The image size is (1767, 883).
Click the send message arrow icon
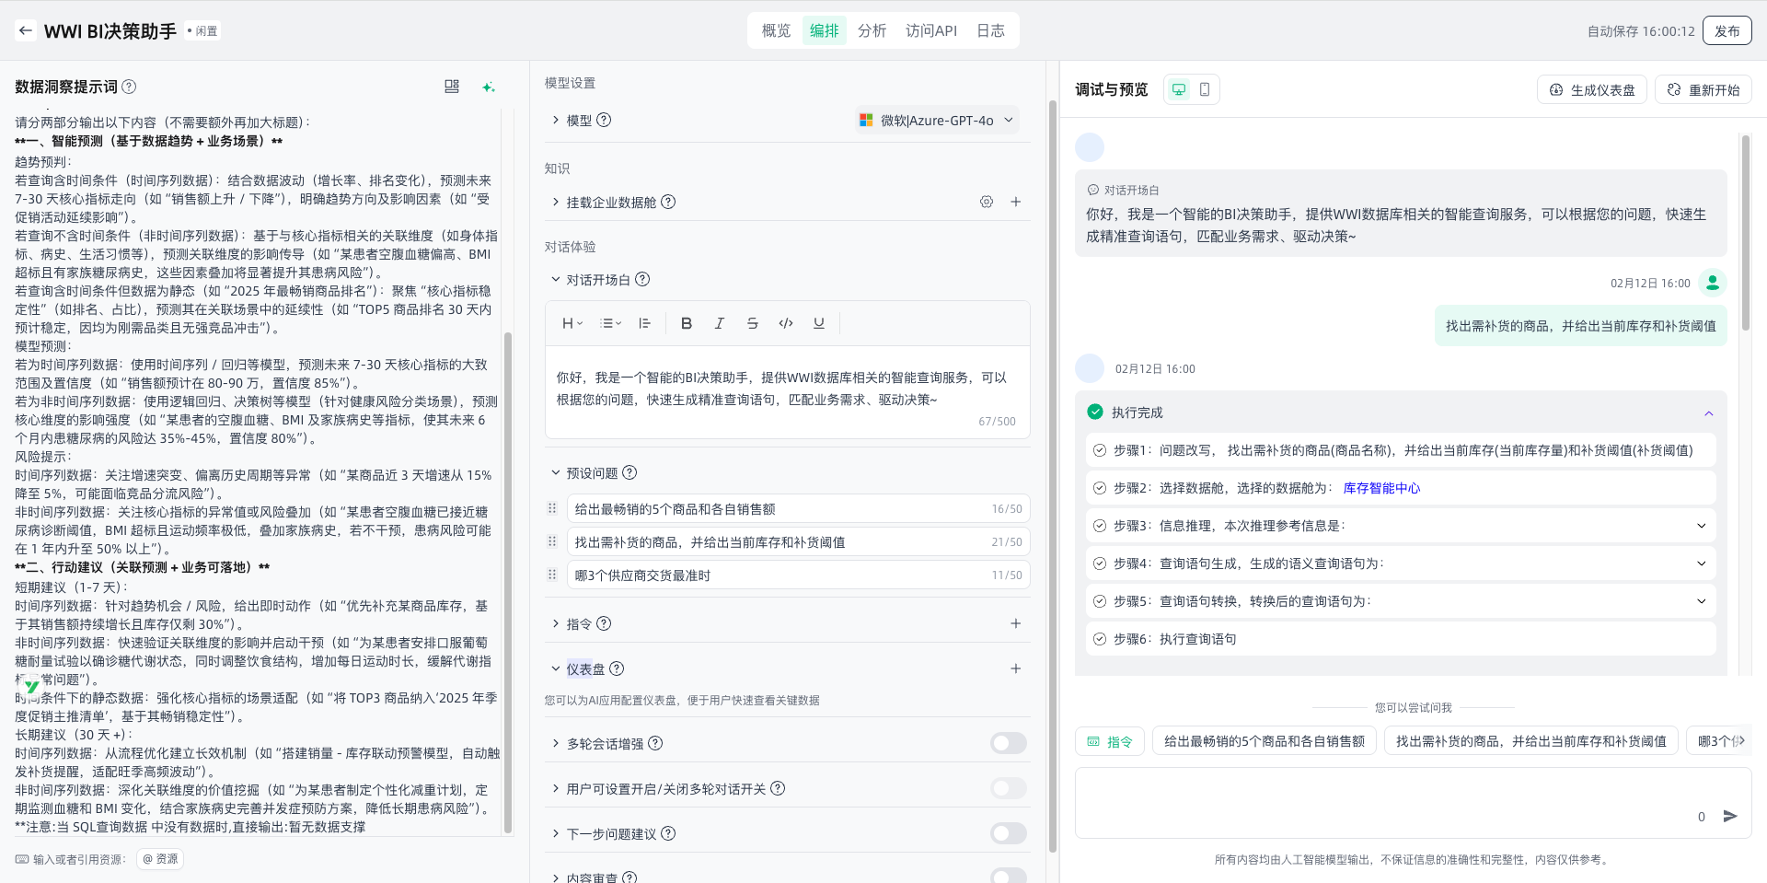pos(1730,816)
